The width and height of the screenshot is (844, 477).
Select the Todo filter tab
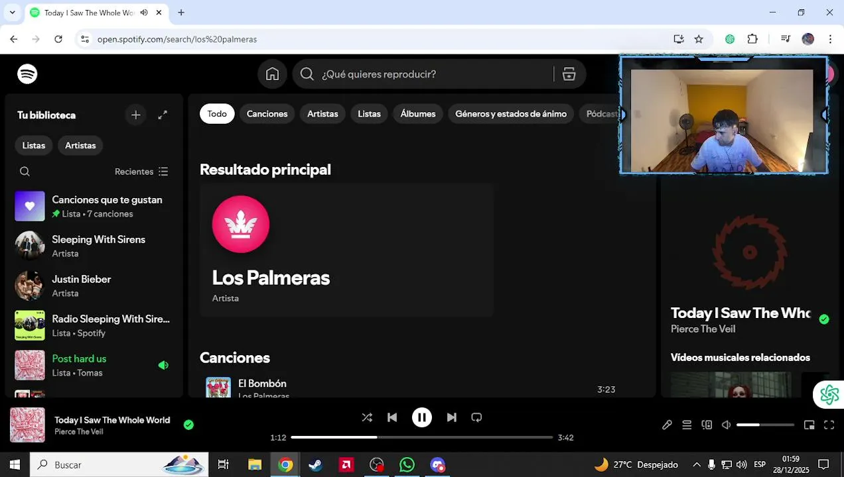point(217,114)
